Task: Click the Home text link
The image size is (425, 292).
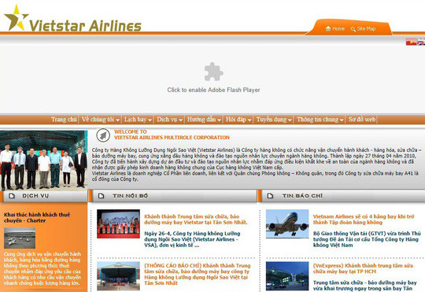Action: pos(338,29)
